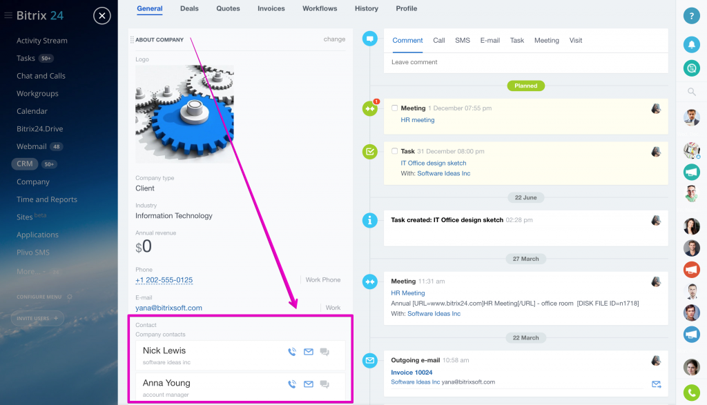Select the SMS activity tab
707x405 pixels.
462,41
